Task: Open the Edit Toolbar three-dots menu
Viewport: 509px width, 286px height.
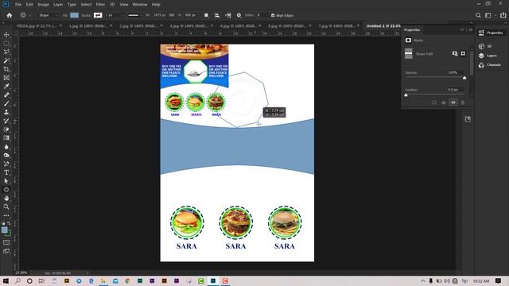Action: (x=6, y=215)
